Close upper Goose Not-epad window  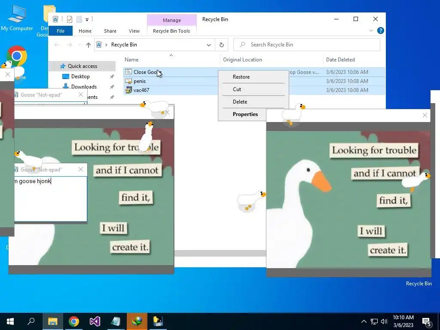81,95
